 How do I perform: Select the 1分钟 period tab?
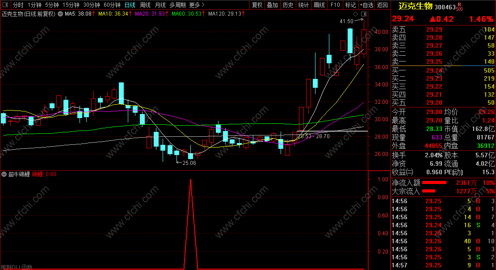[34, 5]
